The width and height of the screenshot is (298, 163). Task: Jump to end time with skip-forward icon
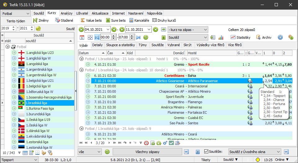tap(138, 37)
